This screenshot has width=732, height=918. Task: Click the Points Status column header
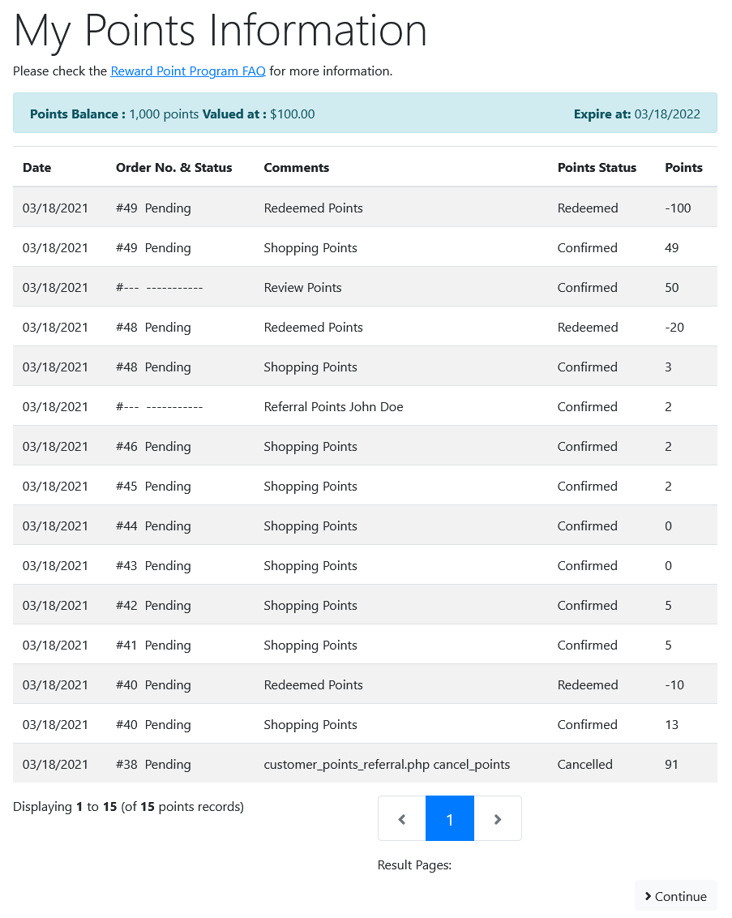coord(597,167)
